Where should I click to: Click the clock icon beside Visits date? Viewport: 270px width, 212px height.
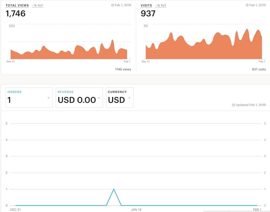tap(247, 5)
